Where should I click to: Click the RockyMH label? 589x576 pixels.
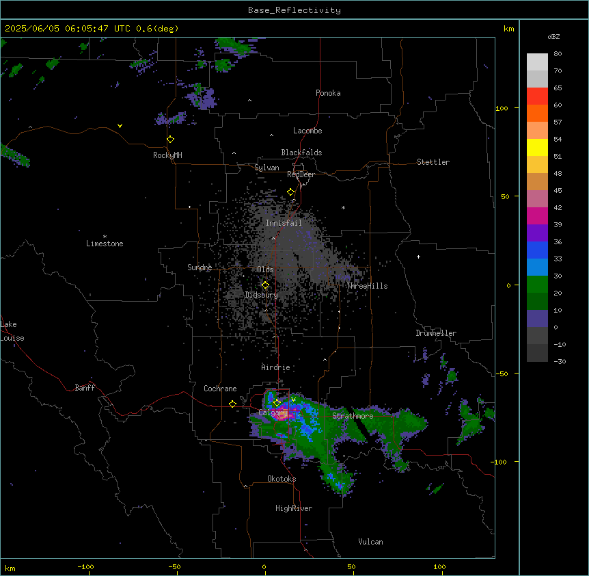[167, 155]
